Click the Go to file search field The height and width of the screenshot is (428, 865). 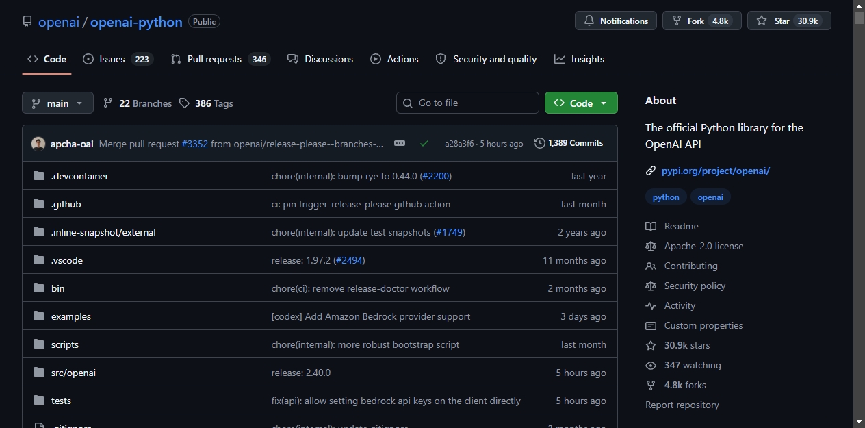click(467, 103)
